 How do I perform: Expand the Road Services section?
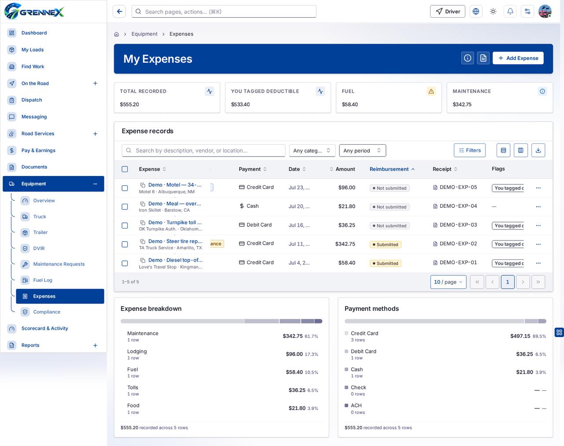click(x=95, y=134)
